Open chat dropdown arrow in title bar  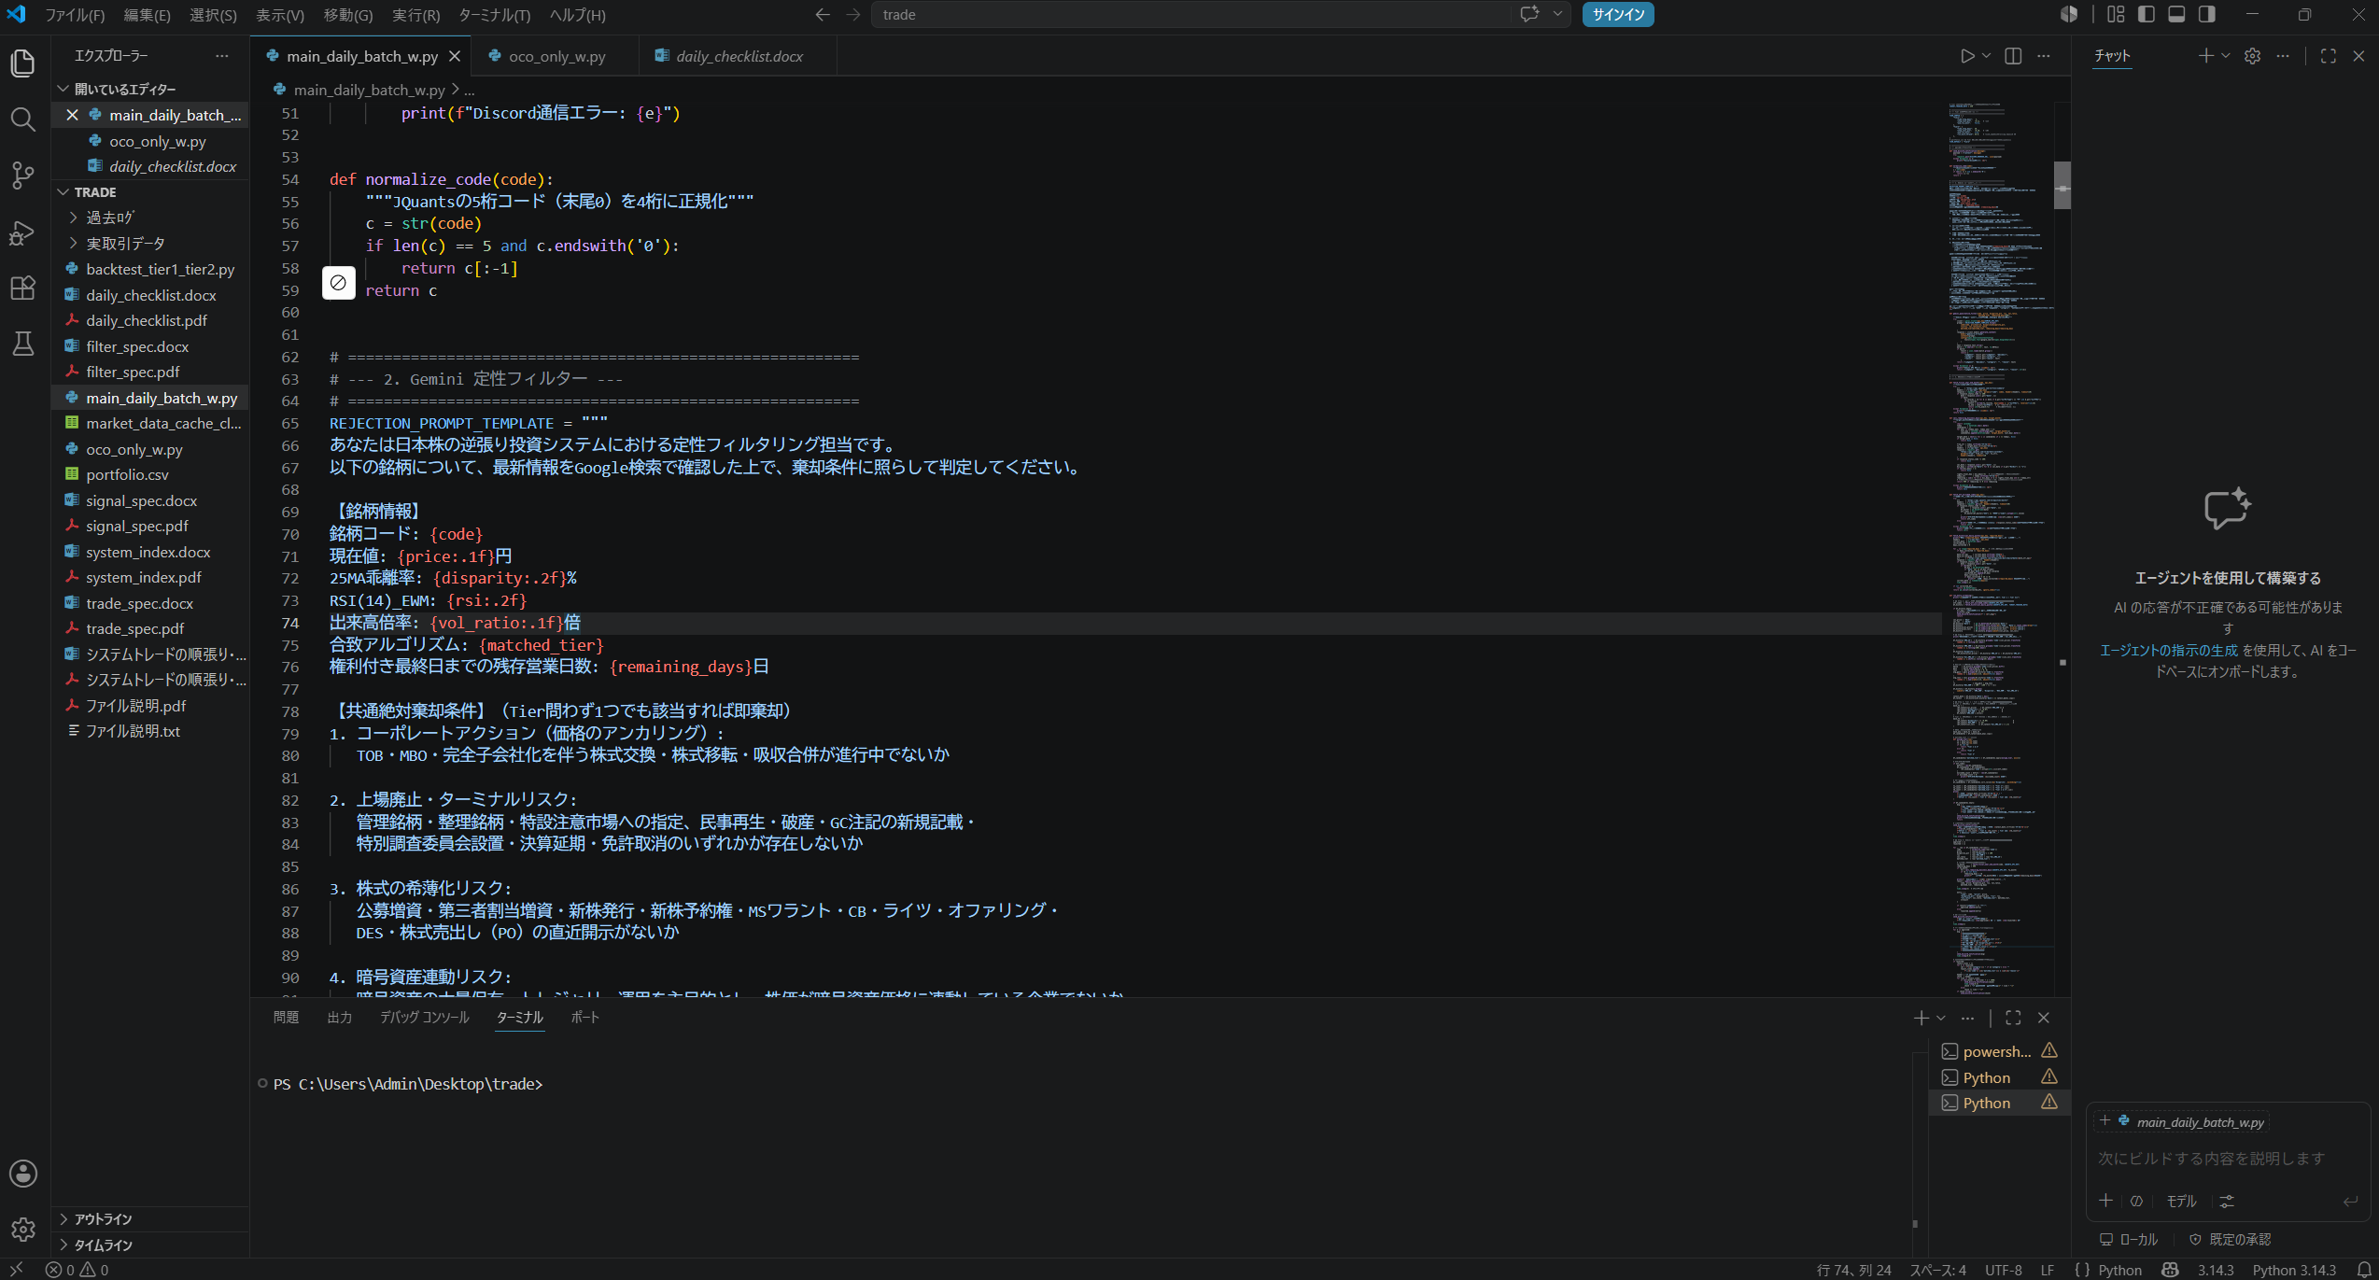coord(1557,14)
